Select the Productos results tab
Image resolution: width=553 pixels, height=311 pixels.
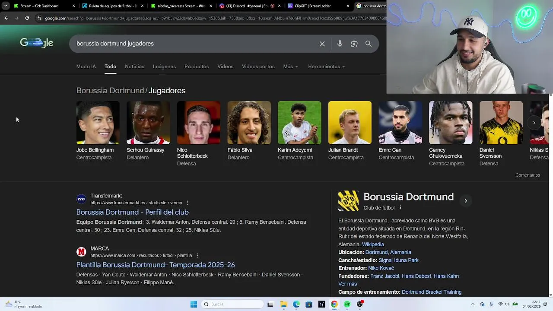197,67
